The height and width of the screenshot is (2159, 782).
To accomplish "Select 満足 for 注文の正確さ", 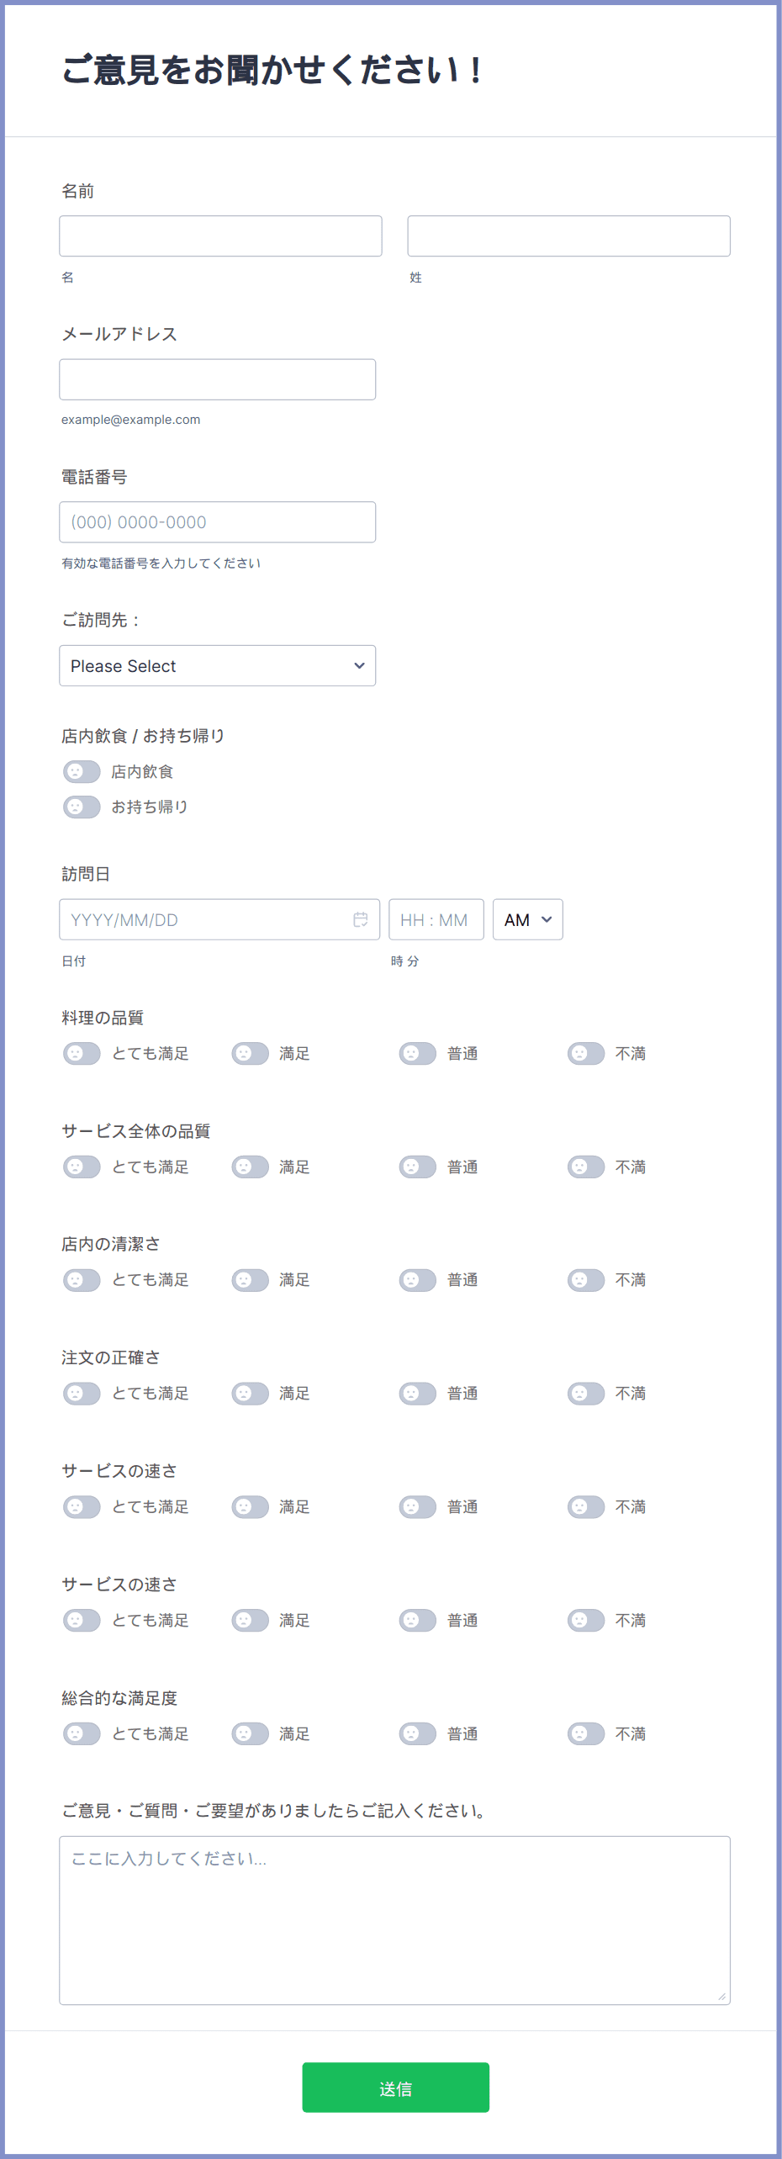I will (250, 1394).
